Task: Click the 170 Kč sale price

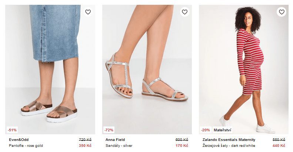Action: pyautogui.click(x=182, y=146)
